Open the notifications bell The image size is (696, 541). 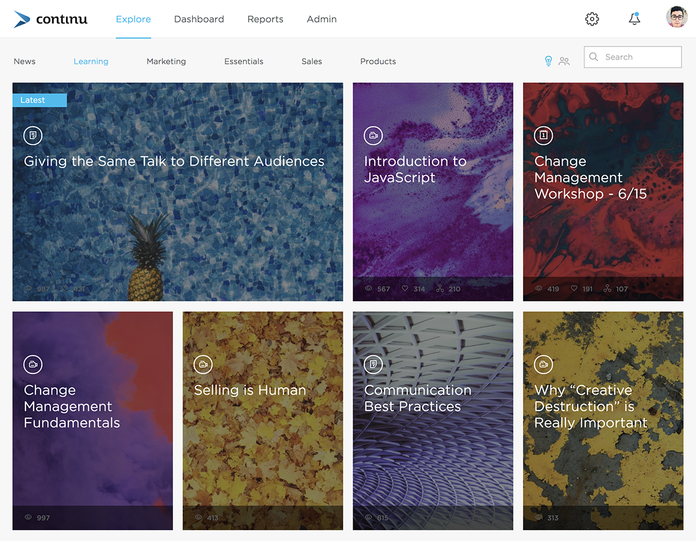pyautogui.click(x=635, y=19)
